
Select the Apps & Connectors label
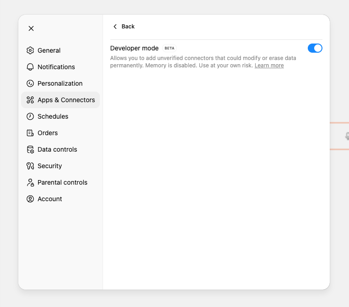point(66,100)
